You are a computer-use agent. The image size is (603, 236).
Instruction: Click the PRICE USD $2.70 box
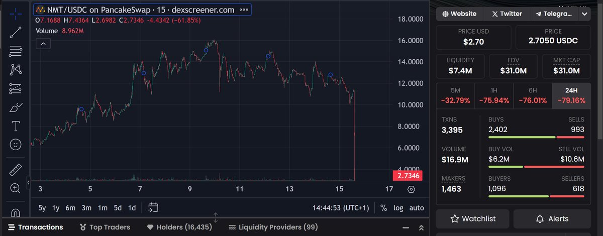(473, 37)
